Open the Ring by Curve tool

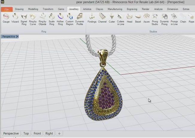[x=33, y=19]
